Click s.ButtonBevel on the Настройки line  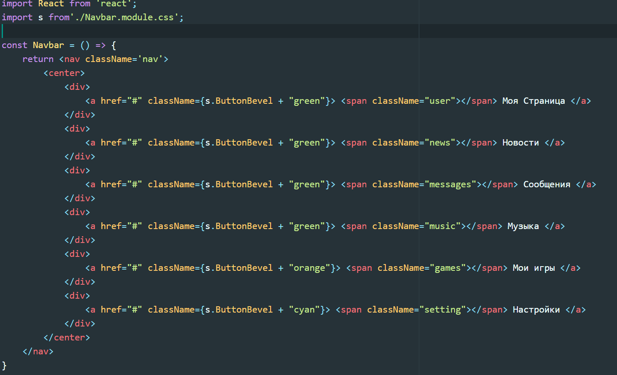(x=239, y=310)
